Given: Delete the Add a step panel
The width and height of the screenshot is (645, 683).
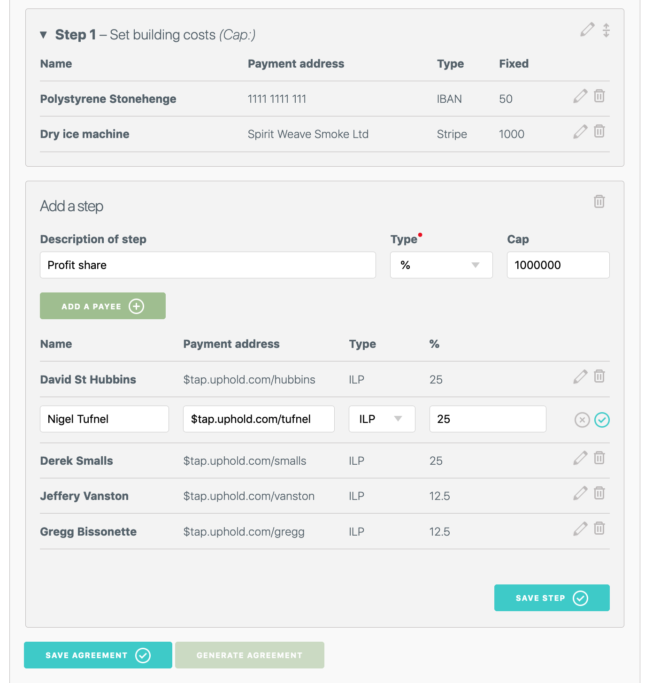Looking at the screenshot, I should click(x=599, y=202).
